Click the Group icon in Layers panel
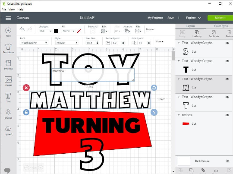The height and width of the screenshot is (174, 233). pos(182,32)
